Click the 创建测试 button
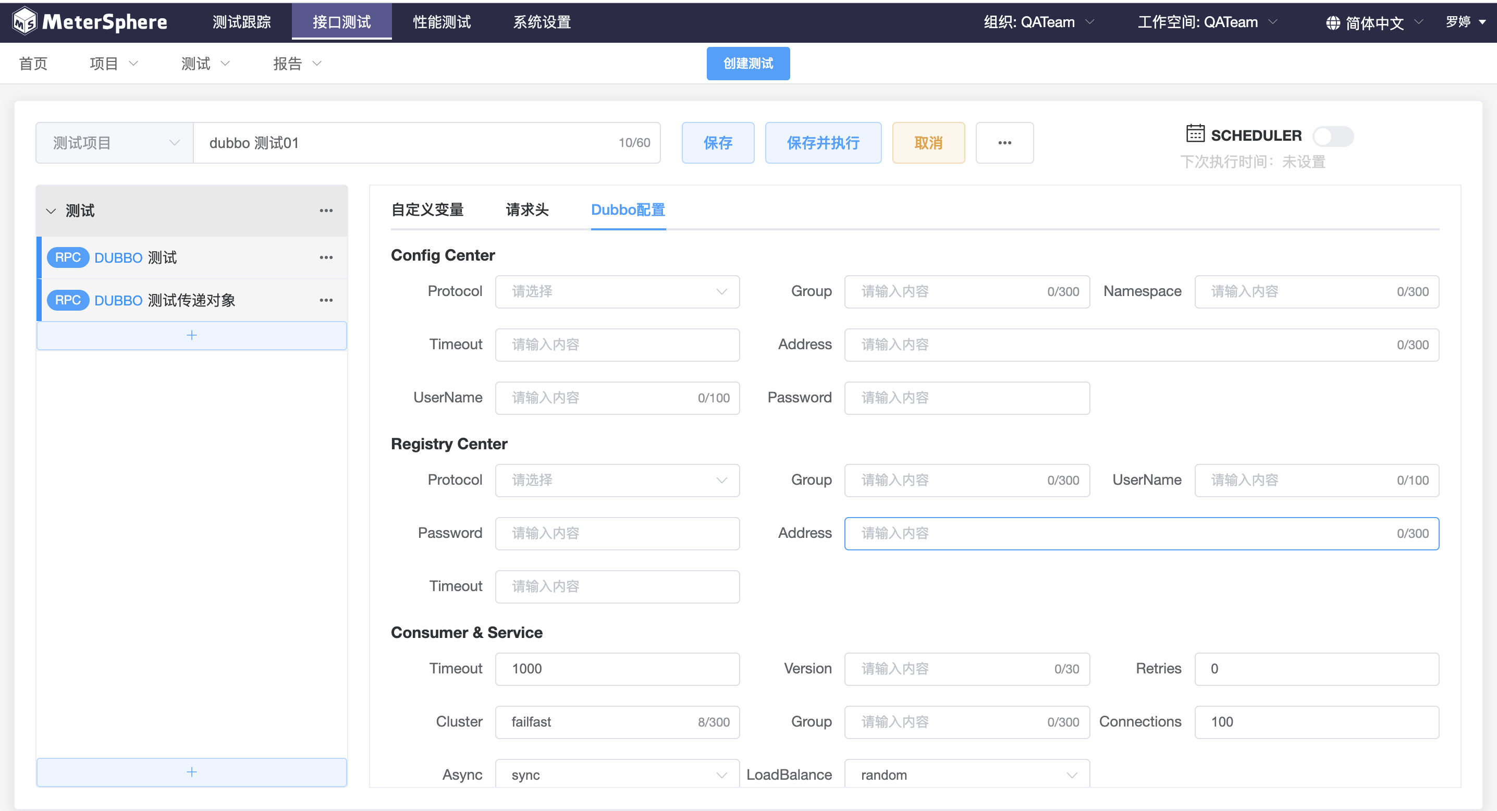Image resolution: width=1497 pixels, height=811 pixels. (748, 63)
